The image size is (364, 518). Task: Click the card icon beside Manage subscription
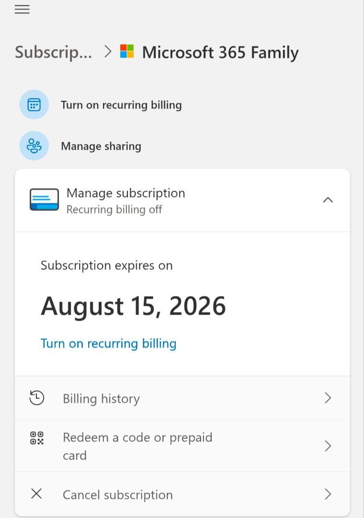point(44,200)
